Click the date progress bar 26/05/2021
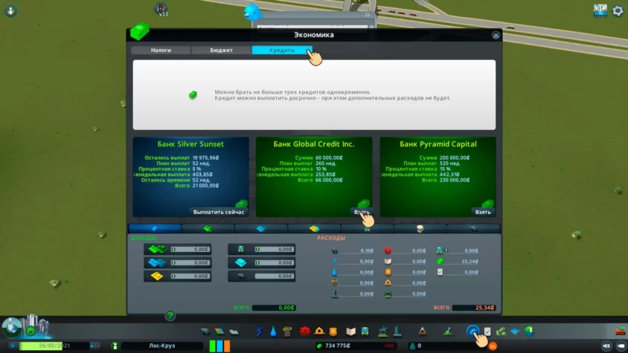Viewport: 628px width, 353px height. [54, 346]
